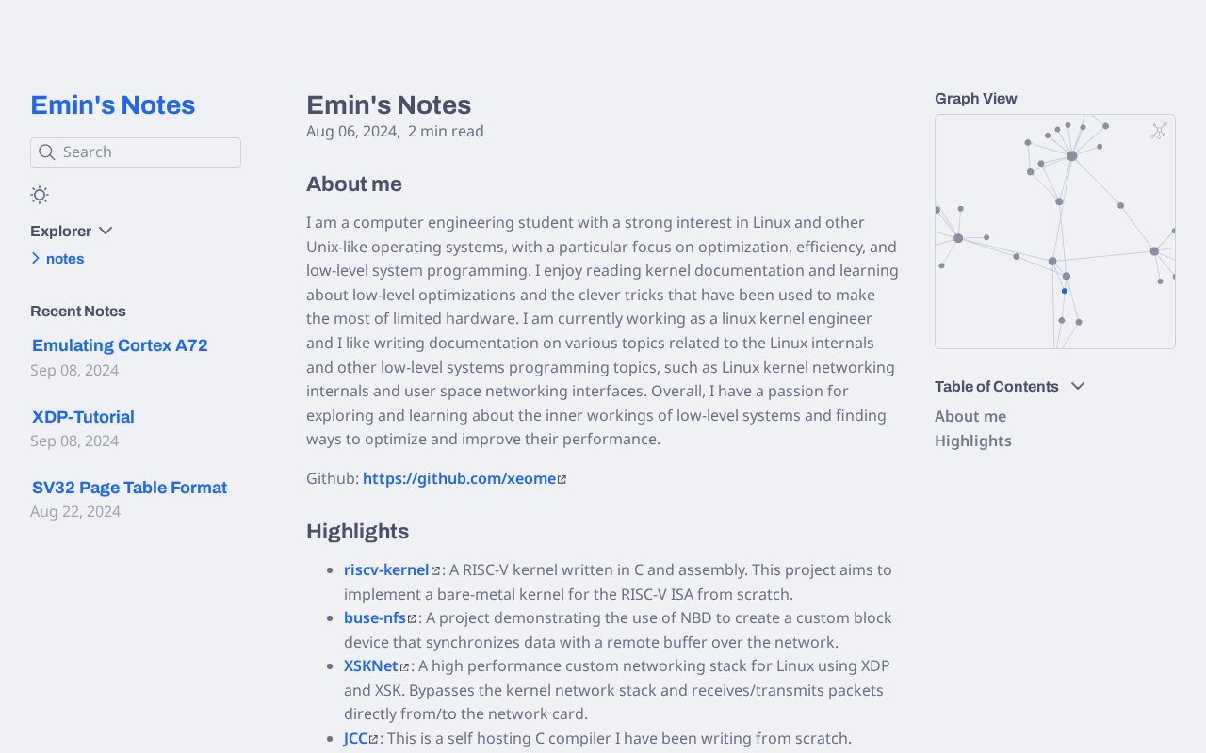The height and width of the screenshot is (753, 1206).
Task: Jump to About me in contents
Action: [970, 416]
